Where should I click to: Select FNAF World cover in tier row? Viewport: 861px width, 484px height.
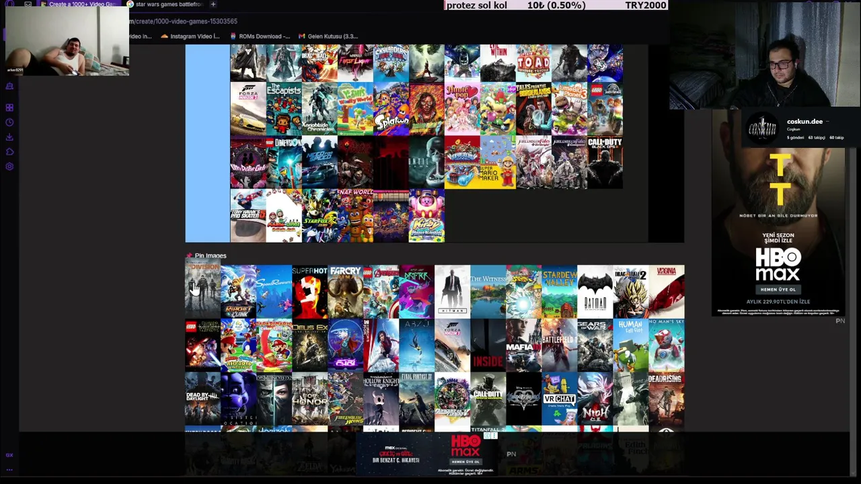(354, 216)
